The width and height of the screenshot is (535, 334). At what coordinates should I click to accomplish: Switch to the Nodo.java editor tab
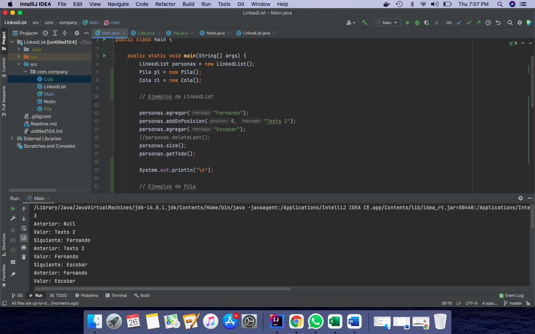click(214, 33)
